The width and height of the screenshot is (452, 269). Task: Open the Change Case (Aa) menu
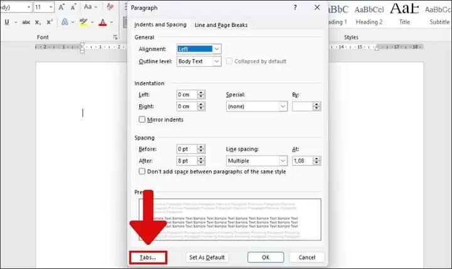pos(90,7)
